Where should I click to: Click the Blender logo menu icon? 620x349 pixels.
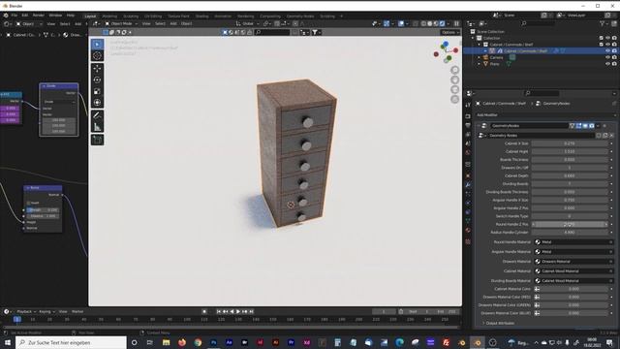tap(6, 16)
